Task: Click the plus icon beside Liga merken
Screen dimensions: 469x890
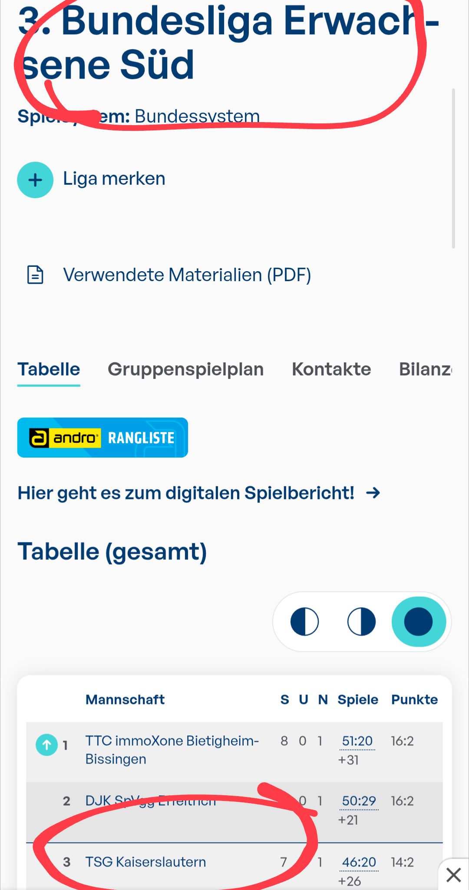Action: [x=35, y=180]
